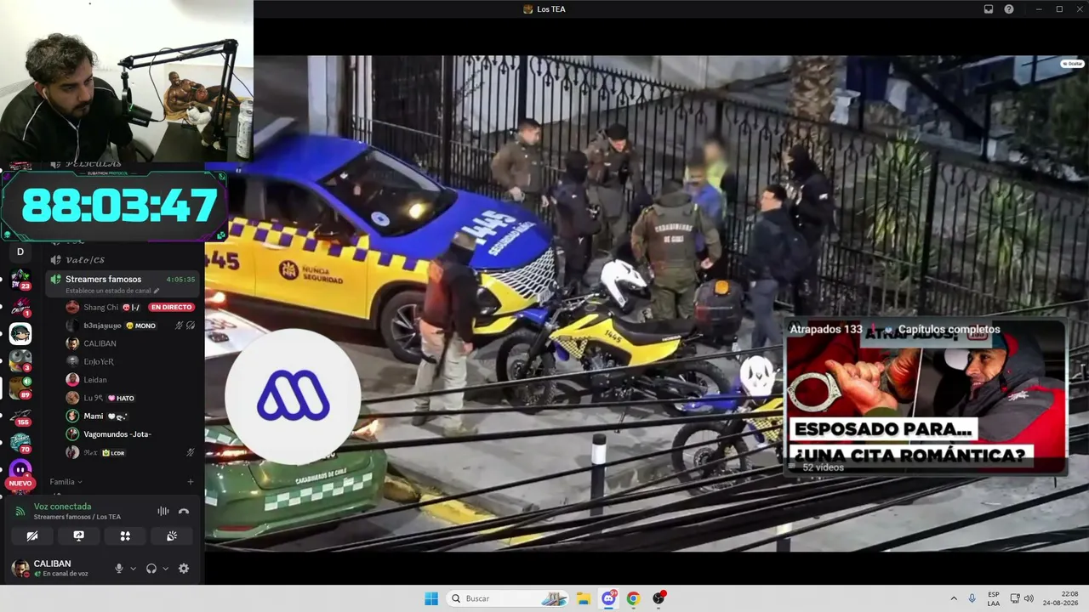This screenshot has height=612, width=1089.
Task: Jump to NUEVO unread servers
Action: coord(20,483)
